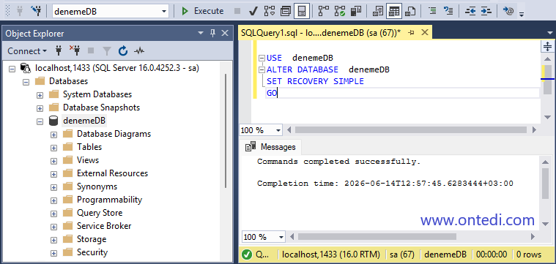
Task: Click the green query success status icon
Action: click(247, 254)
